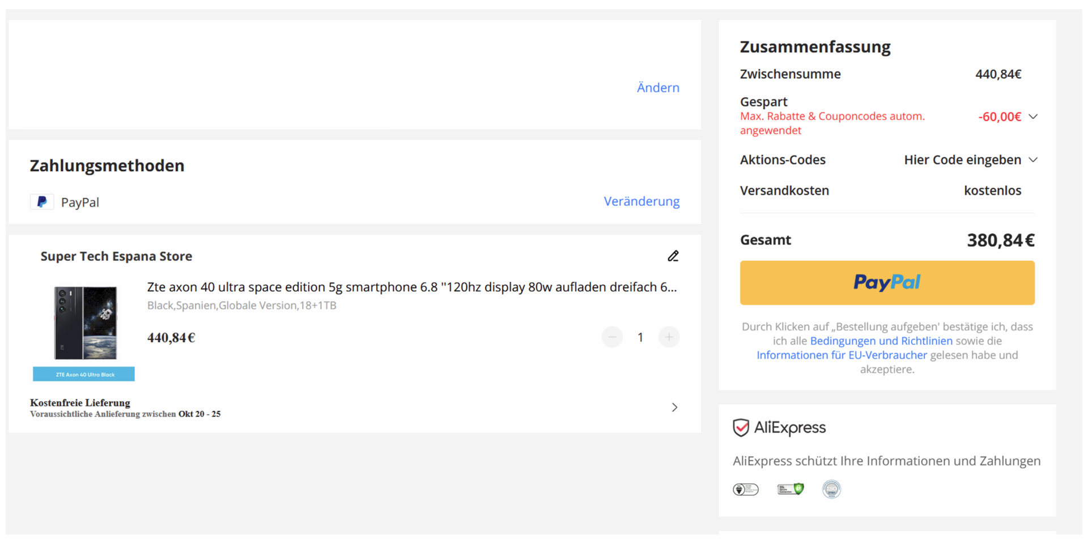Click the Max. Rabatte & Couponcodes red note
The image size is (1088, 542).
(x=832, y=123)
